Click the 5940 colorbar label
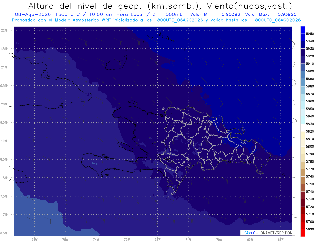The height and width of the screenshot is (243, 315). point(310,41)
